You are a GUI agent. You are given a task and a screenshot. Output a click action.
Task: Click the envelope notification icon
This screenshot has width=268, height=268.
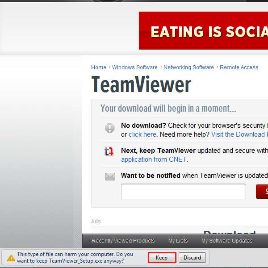point(110,176)
